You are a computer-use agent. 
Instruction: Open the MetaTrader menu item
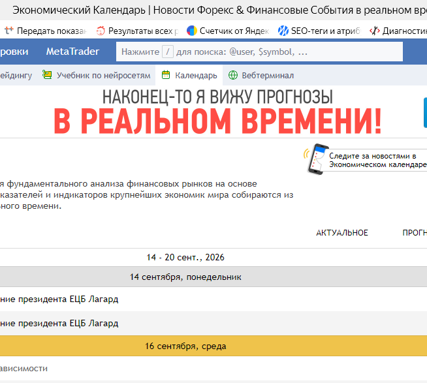click(x=72, y=52)
